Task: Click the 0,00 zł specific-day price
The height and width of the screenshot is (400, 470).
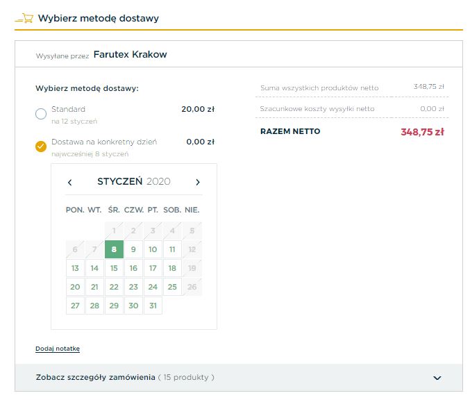Action: click(x=200, y=142)
